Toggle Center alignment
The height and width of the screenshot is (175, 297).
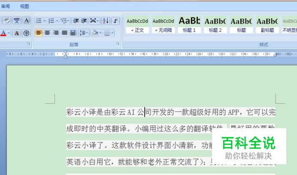[x=47, y=33]
